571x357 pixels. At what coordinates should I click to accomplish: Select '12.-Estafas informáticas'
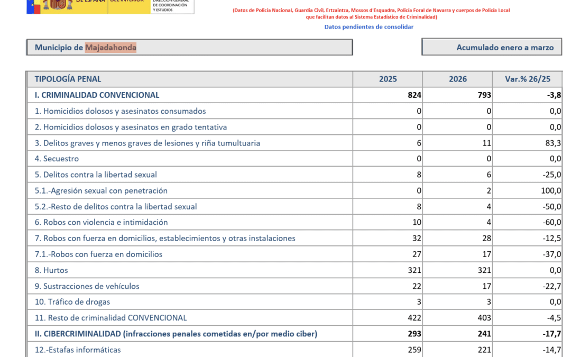coord(78,350)
